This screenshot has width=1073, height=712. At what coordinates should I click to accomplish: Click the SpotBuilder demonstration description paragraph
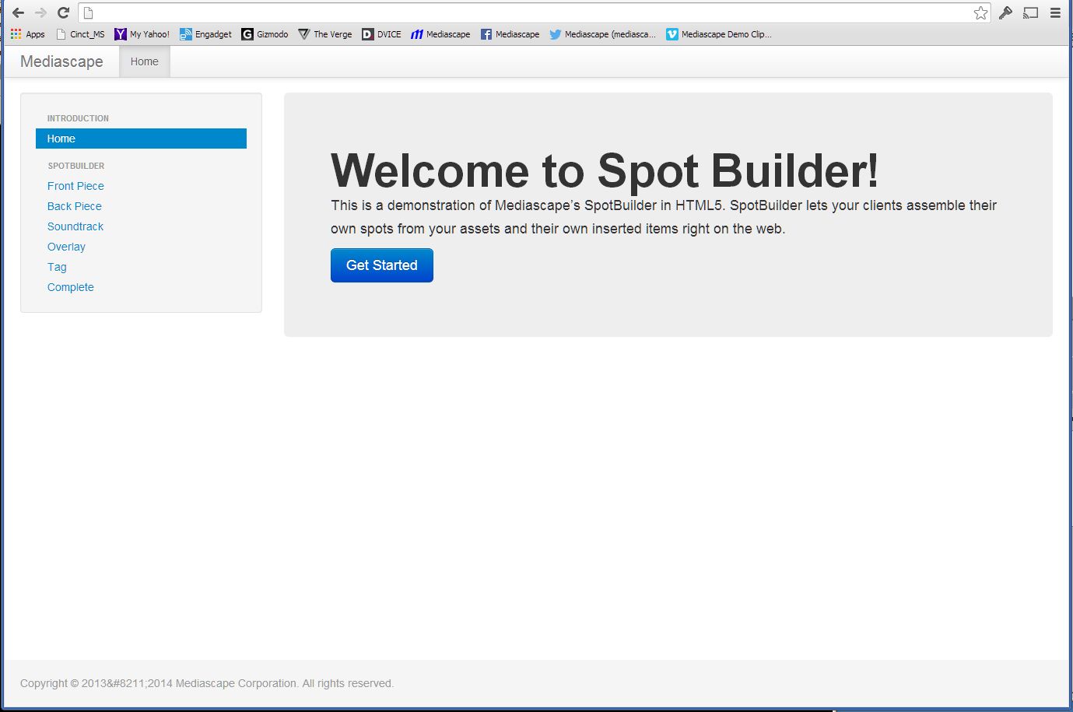(664, 217)
